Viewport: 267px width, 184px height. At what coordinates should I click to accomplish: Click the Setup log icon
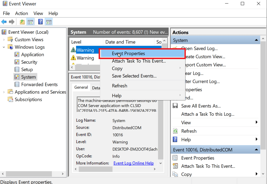17,69
